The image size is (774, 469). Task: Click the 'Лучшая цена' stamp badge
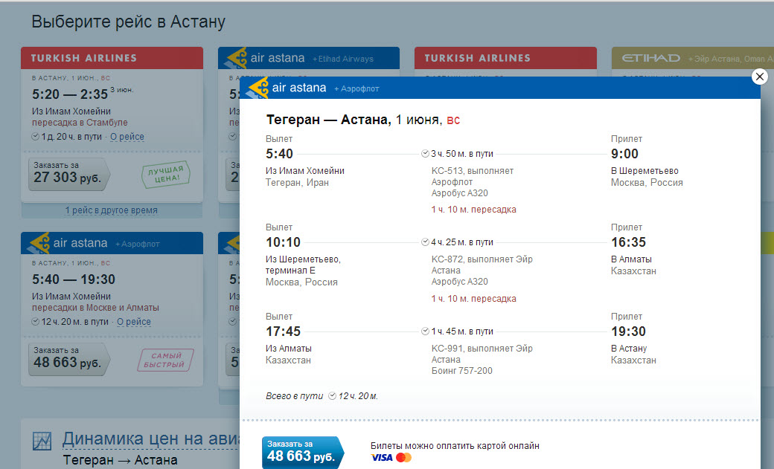click(x=164, y=175)
